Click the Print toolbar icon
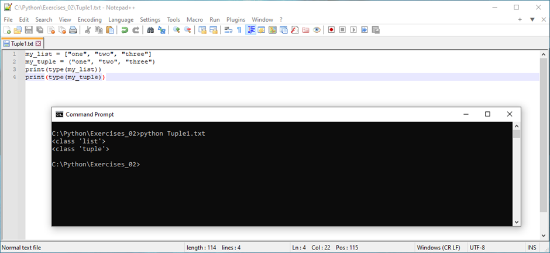 tap(73, 30)
